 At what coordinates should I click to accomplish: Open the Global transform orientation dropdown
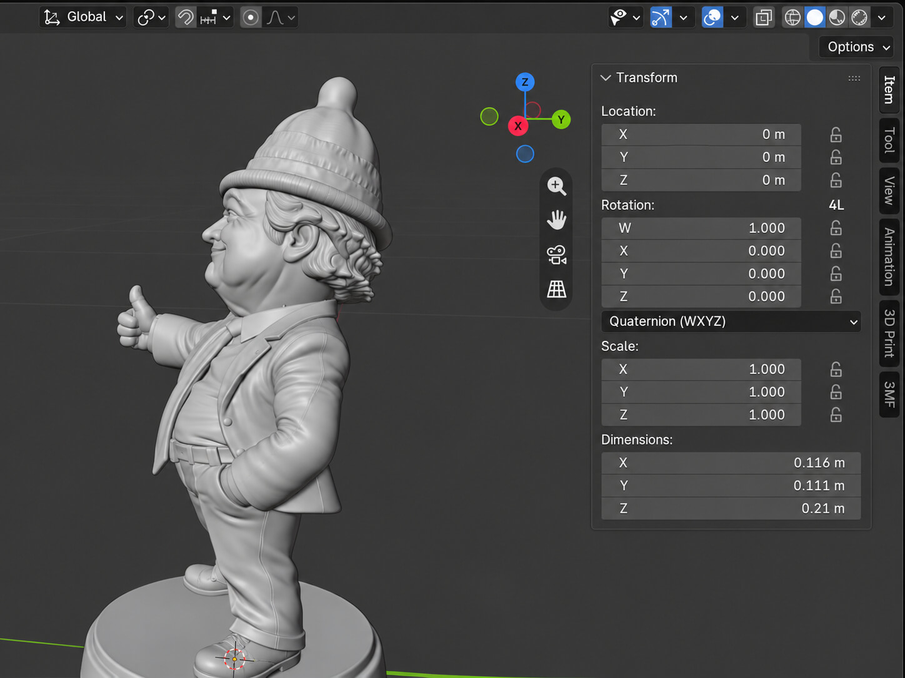click(x=83, y=17)
